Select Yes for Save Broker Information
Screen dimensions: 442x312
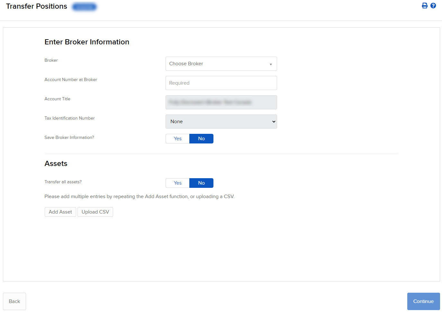pos(177,138)
